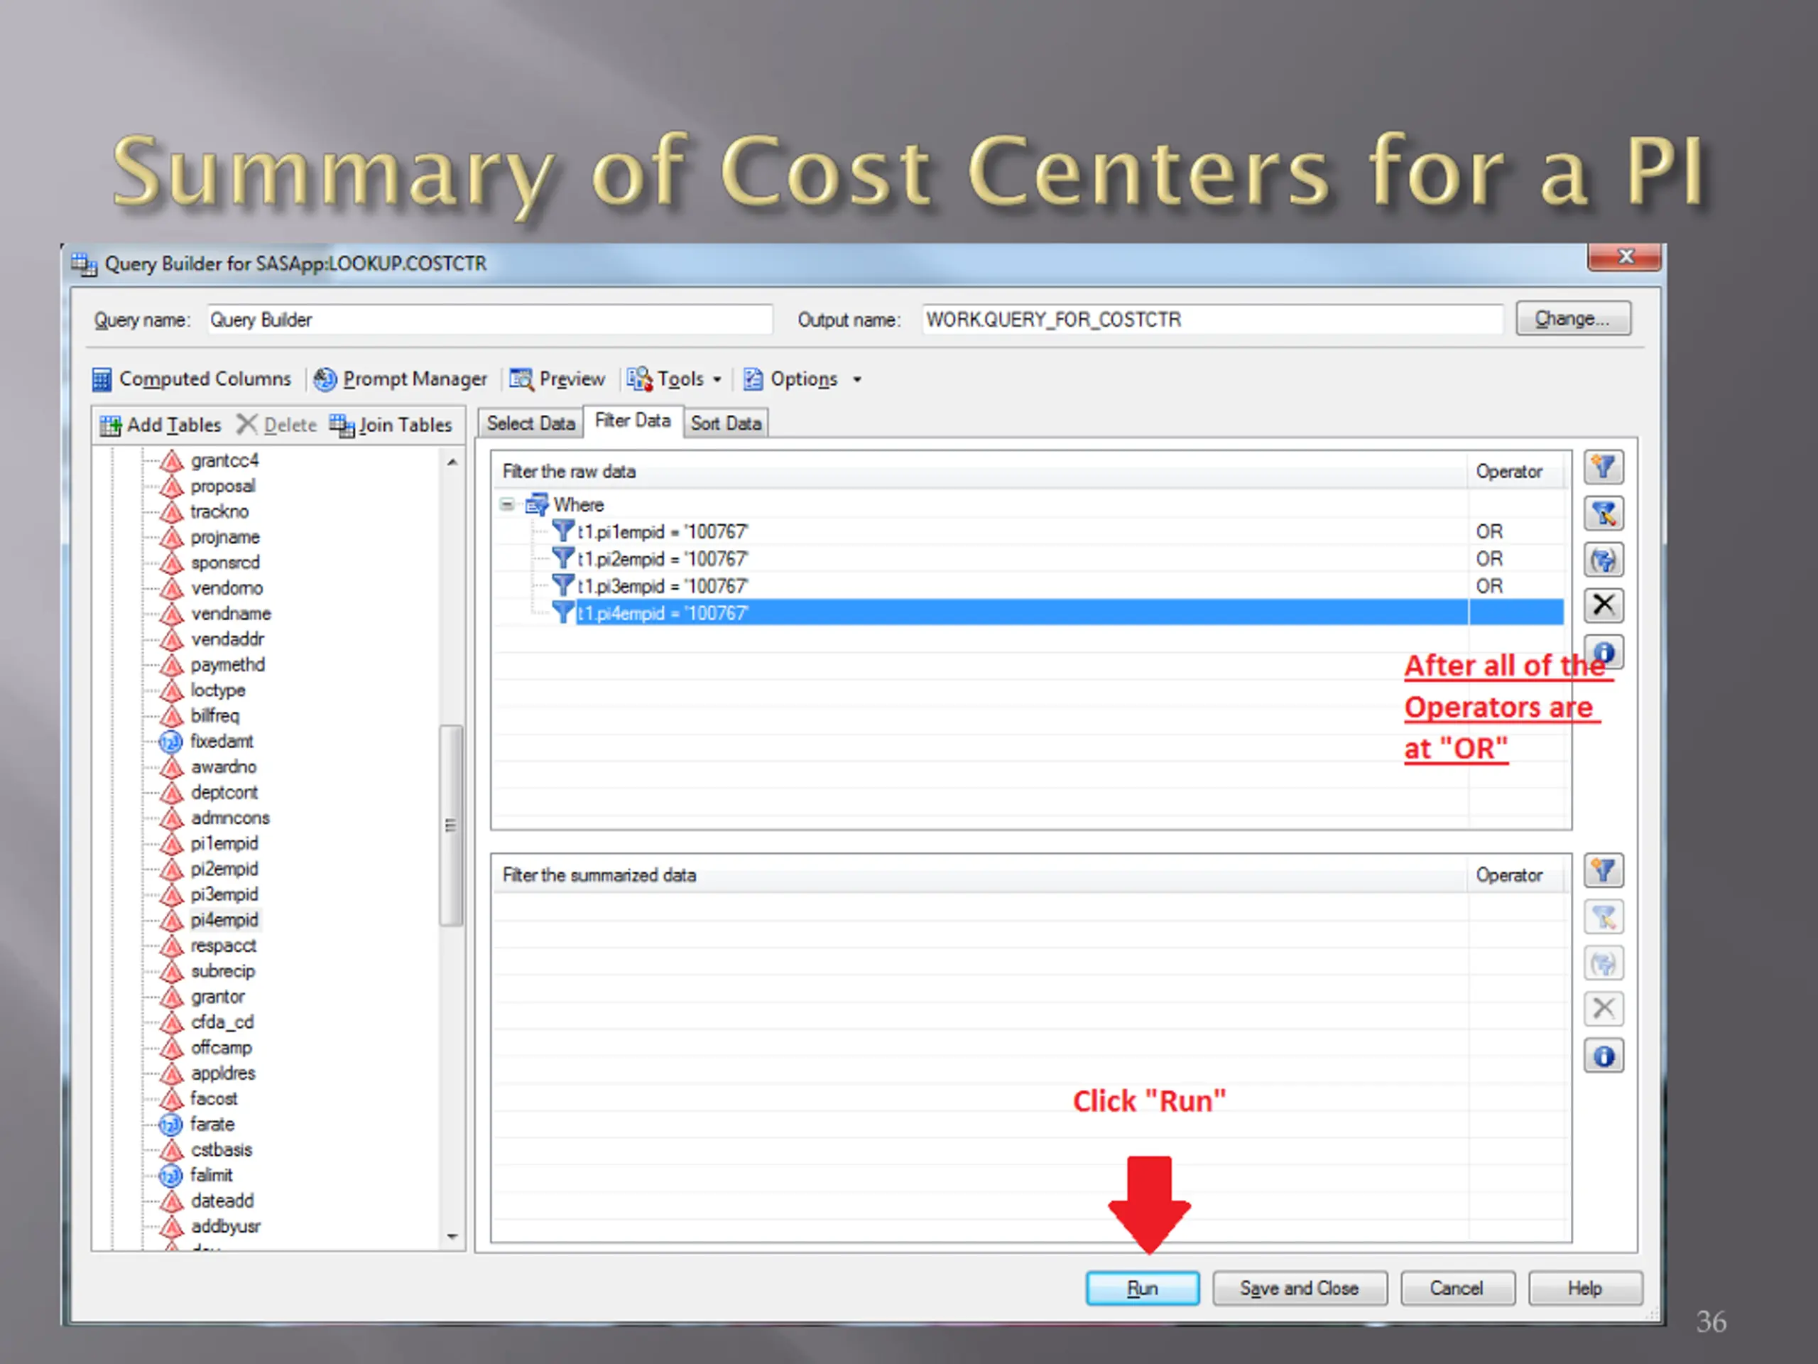Click Add Tables in the left panel
Viewport: 1818px width, 1364px height.
tap(160, 425)
